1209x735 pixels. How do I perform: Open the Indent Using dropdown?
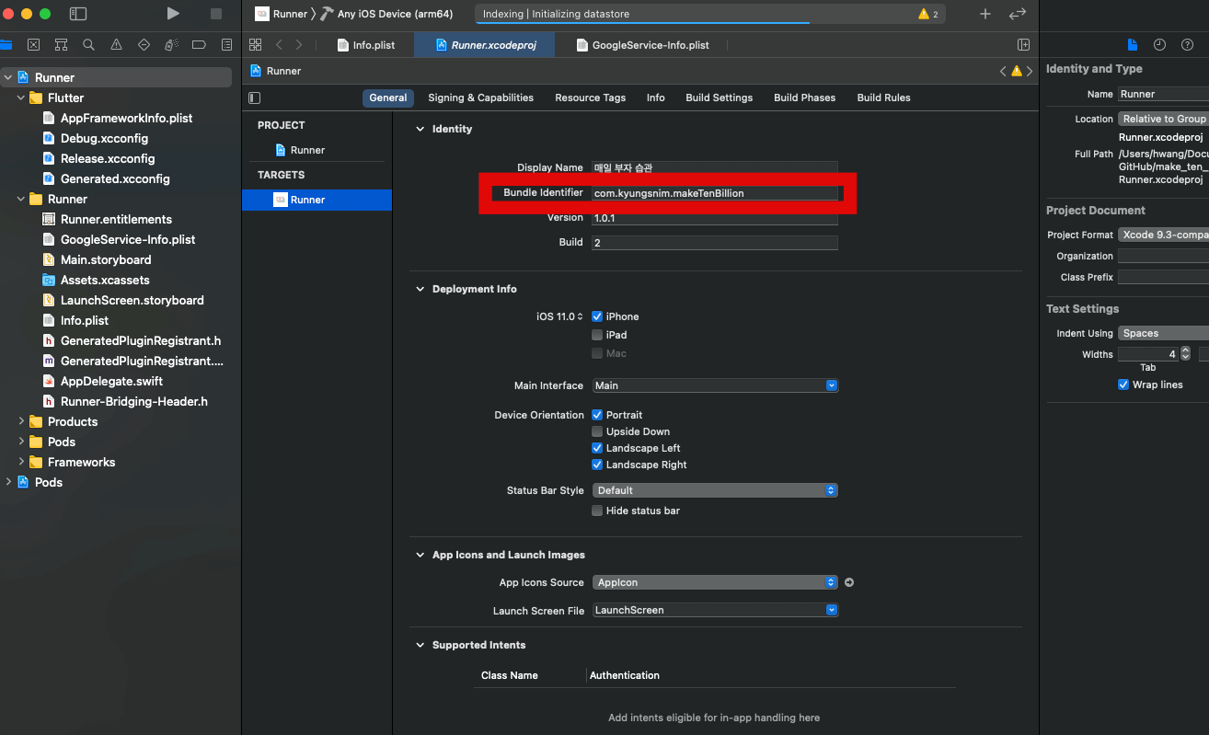(1163, 333)
